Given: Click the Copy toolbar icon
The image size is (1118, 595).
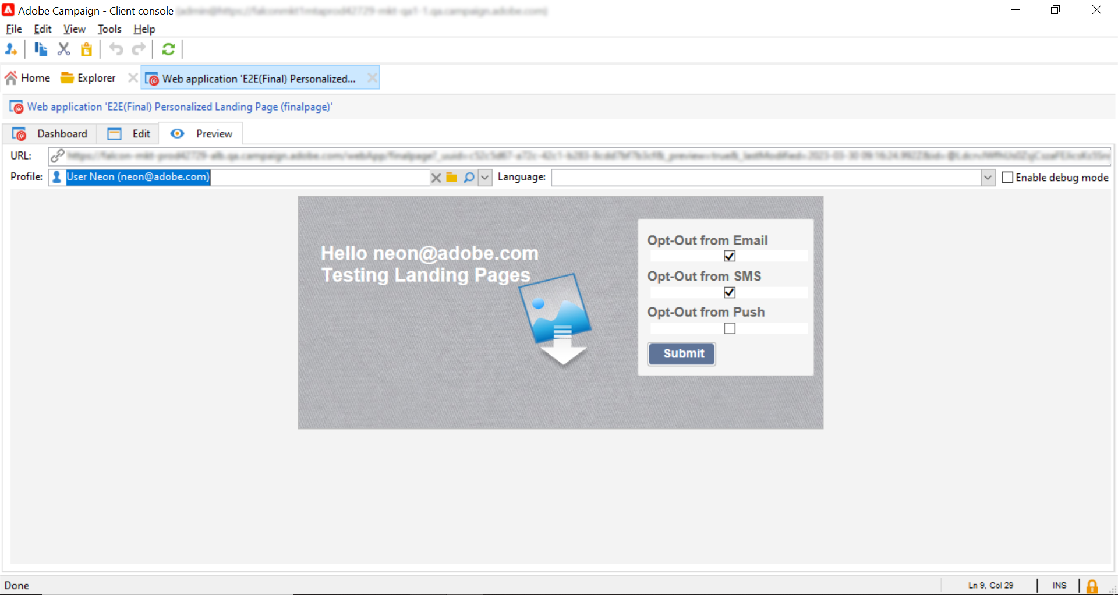Looking at the screenshot, I should point(40,49).
